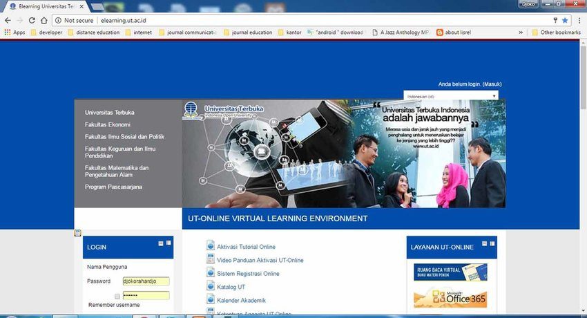This screenshot has width=587, height=318.
Task: Open Program Pascasarjana menu item
Action: [114, 187]
